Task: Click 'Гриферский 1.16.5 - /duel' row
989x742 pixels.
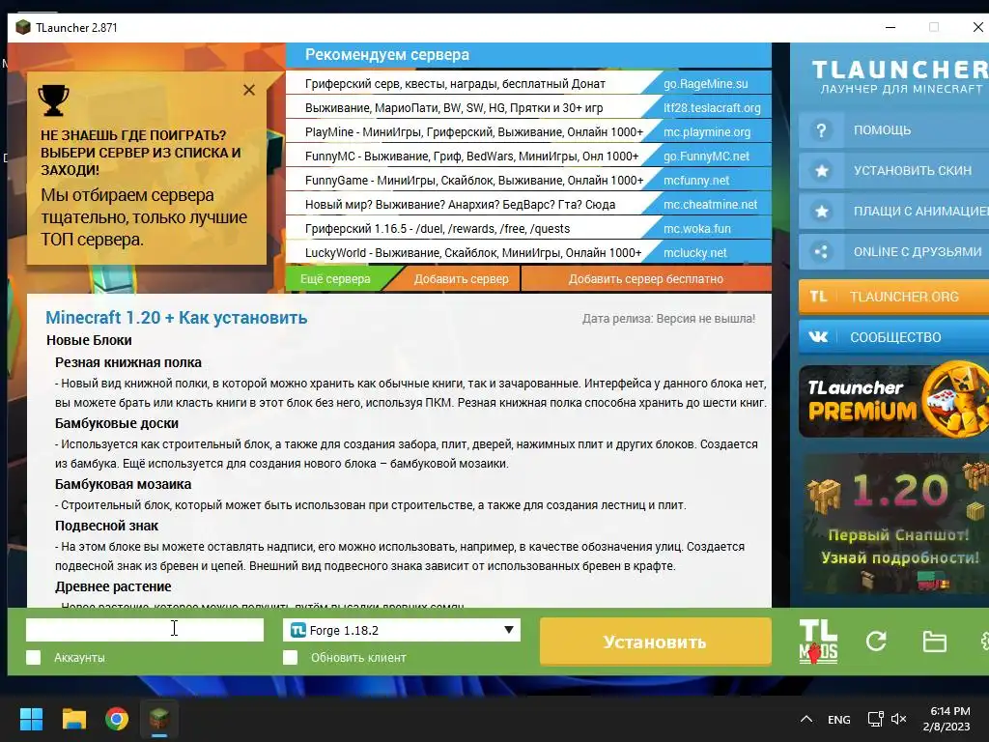Action: (438, 229)
